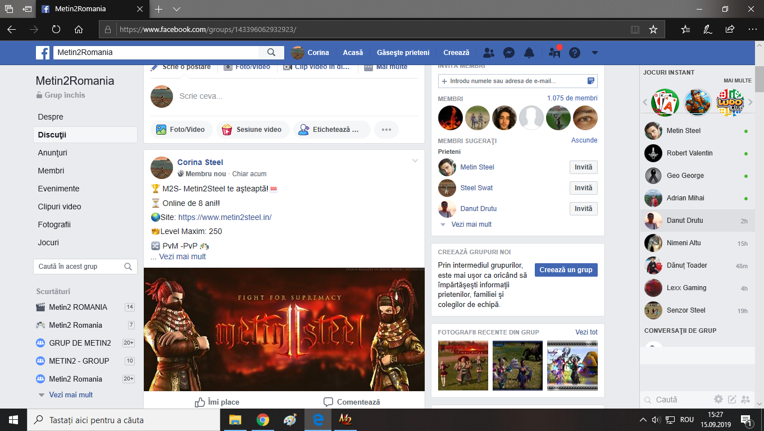Open Vezi tot for recent group photos

tap(586, 332)
